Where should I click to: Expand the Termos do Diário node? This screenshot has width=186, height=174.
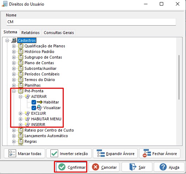coord(14,80)
